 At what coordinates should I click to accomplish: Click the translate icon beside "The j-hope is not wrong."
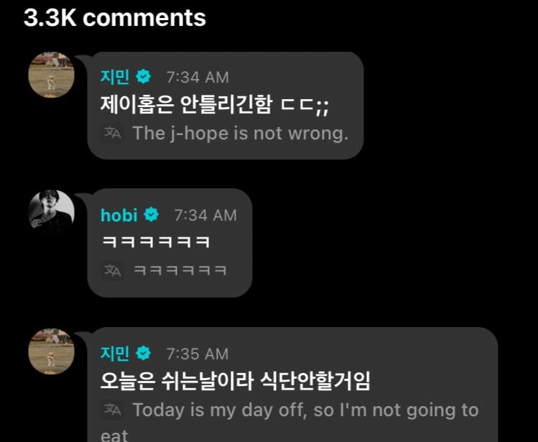[113, 133]
